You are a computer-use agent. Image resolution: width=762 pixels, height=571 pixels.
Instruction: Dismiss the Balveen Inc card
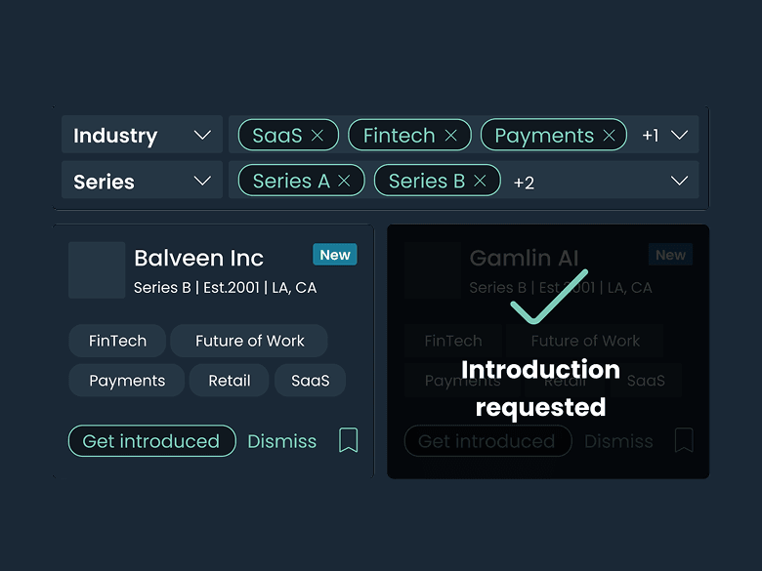(282, 441)
